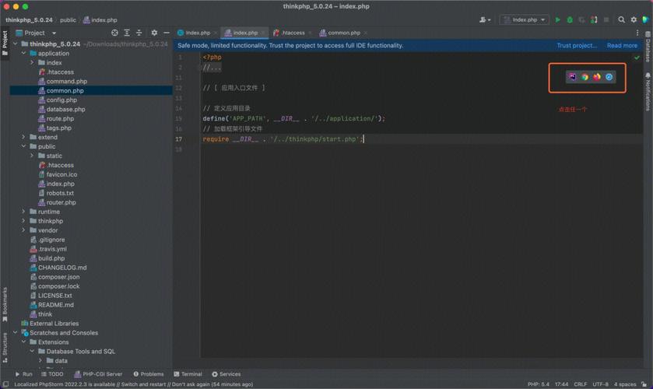Toggle tool windows quick-access icon at bottom-left
The height and width of the screenshot is (389, 653).
click(x=5, y=384)
